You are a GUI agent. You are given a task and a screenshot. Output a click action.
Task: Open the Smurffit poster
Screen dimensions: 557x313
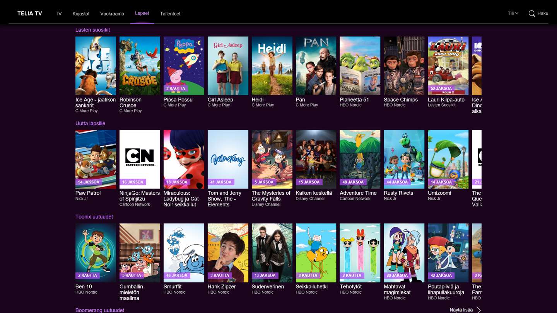click(x=184, y=253)
